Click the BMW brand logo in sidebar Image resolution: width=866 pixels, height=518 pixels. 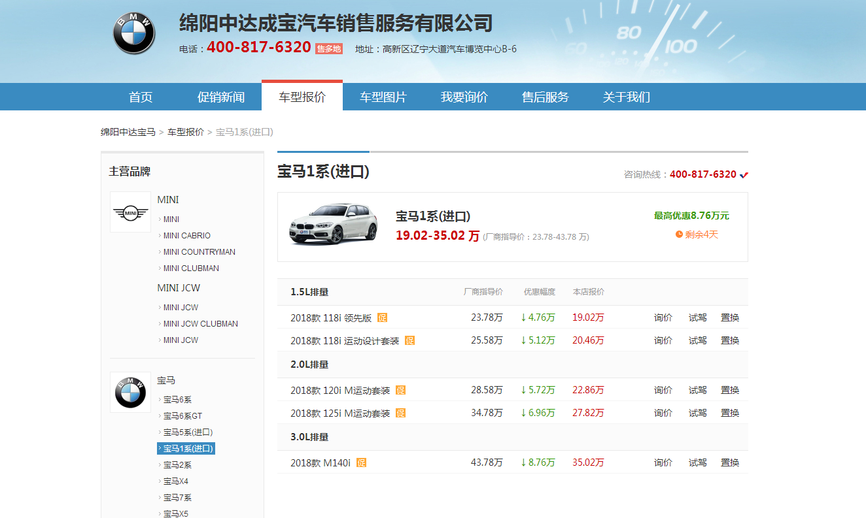click(130, 392)
